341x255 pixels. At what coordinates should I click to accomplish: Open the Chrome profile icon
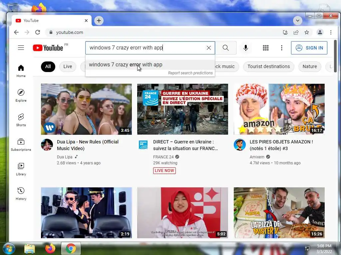pos(320,32)
